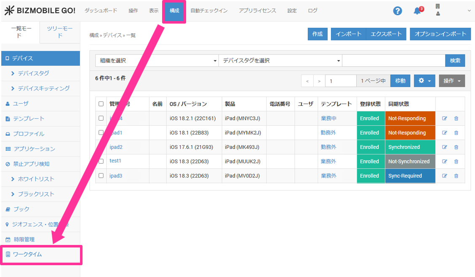Delete the first device with trash icon
Viewport: 475px width, 277px height.
coord(456,118)
